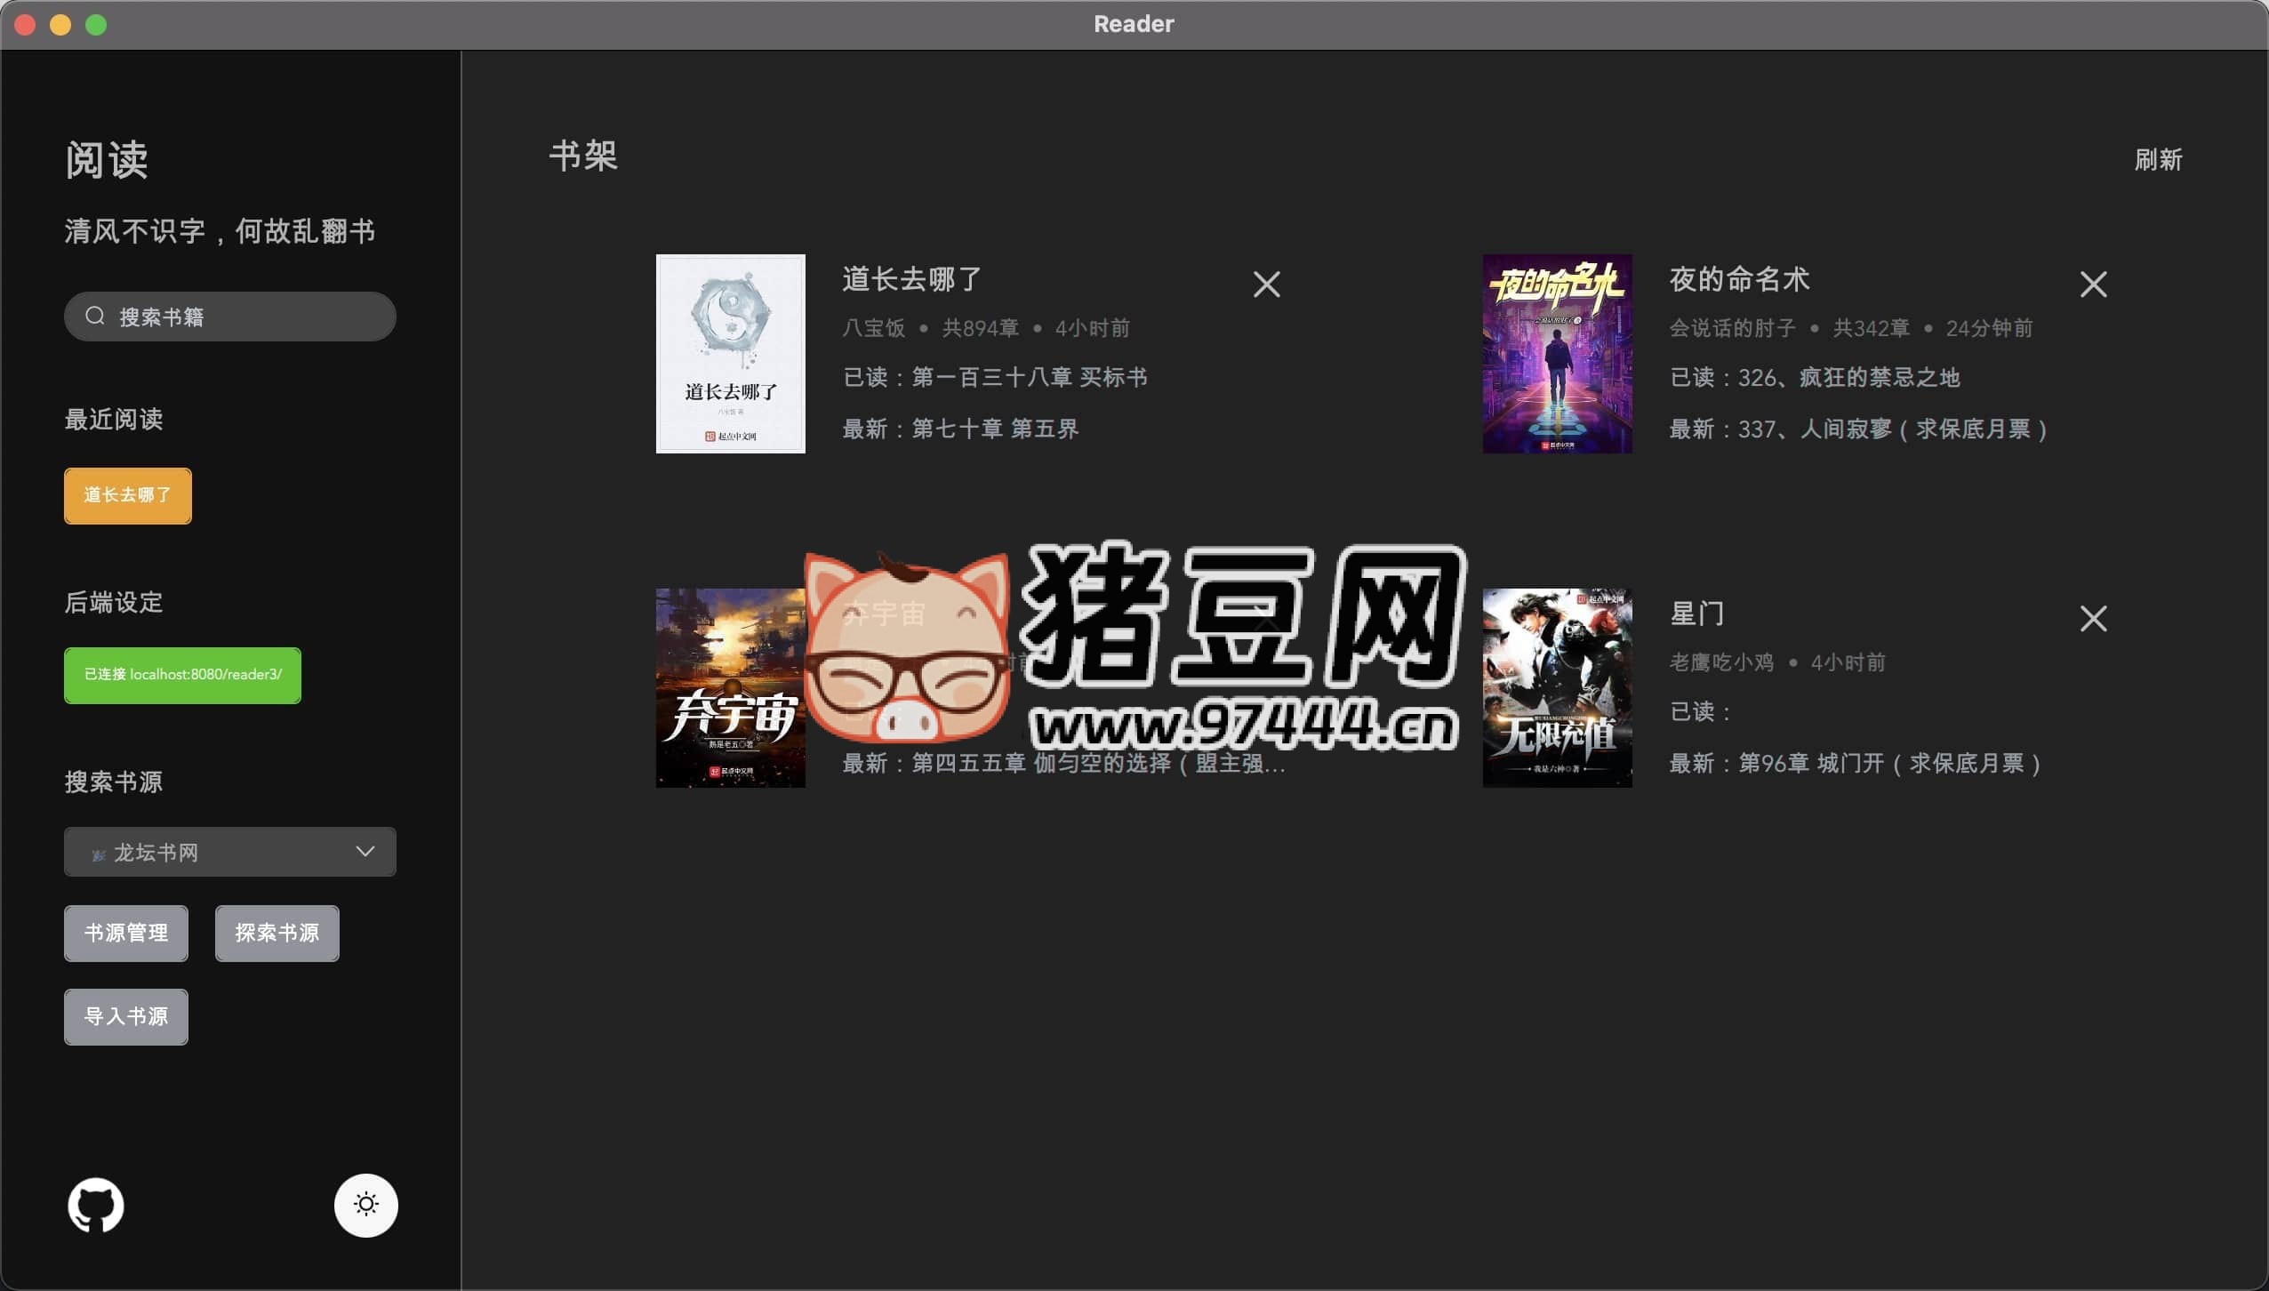Remove 星门 from the bookshelf
Viewport: 2269px width, 1291px height.
[x=2093, y=618]
